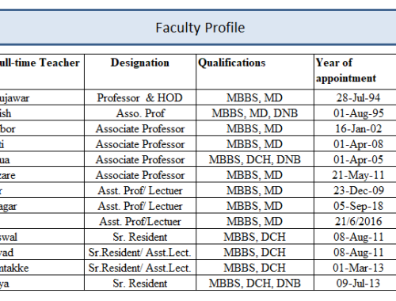
Task: Select the Professor & HOD designation cell
Action: 140,97
